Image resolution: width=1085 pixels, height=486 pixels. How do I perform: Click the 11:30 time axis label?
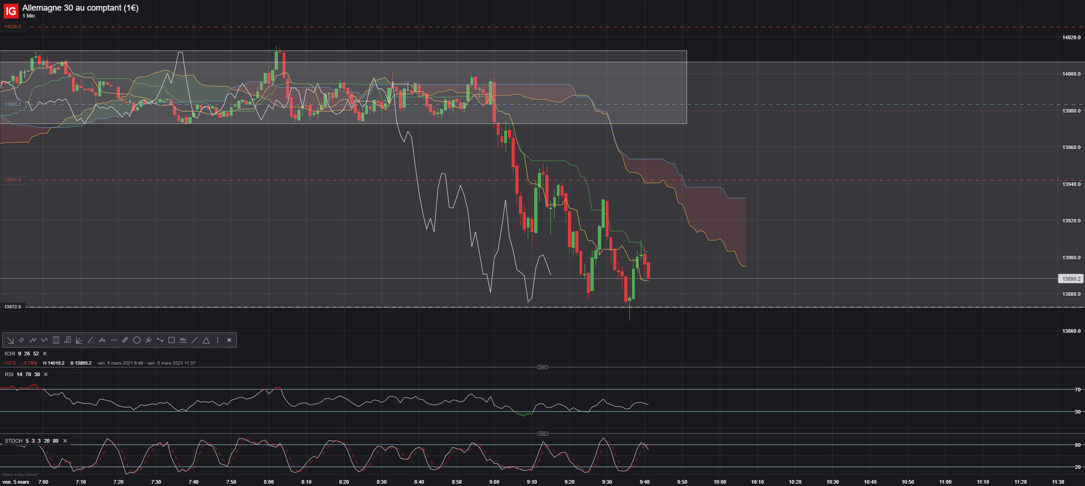(1058, 482)
